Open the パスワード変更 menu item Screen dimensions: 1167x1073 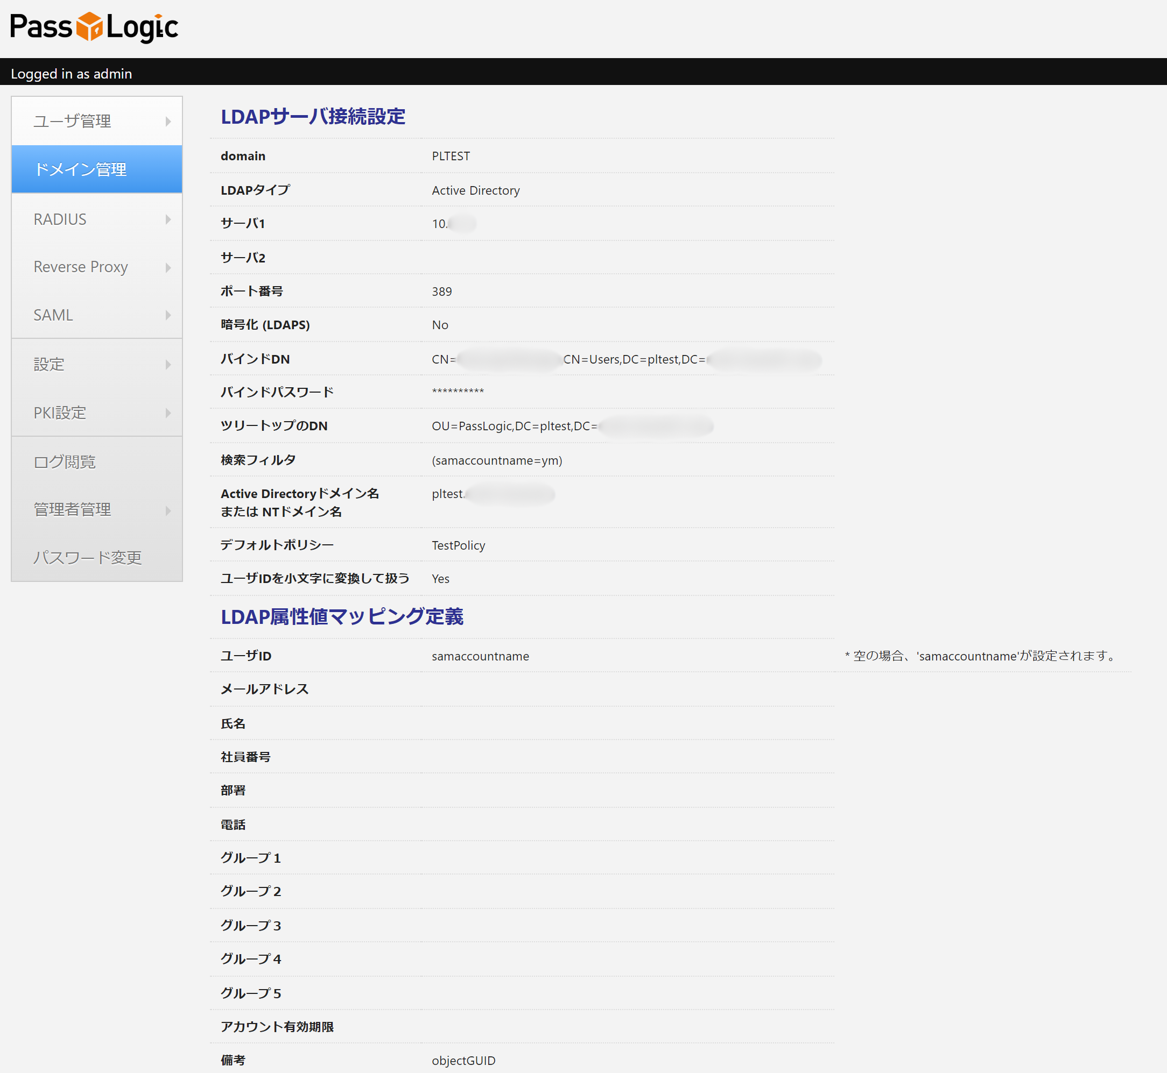(x=87, y=557)
